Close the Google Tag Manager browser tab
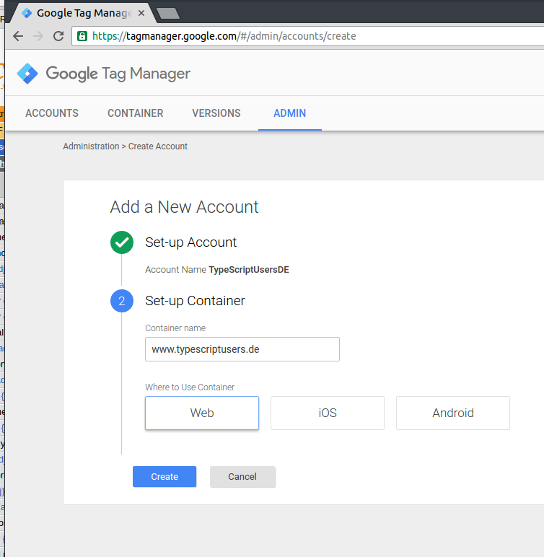This screenshot has width=544, height=557. [141, 13]
